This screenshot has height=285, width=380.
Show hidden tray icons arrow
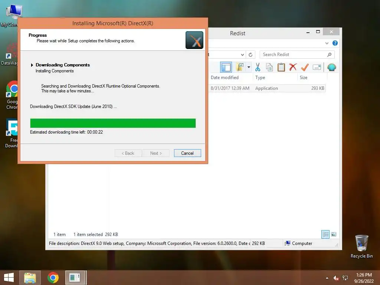pos(327,278)
